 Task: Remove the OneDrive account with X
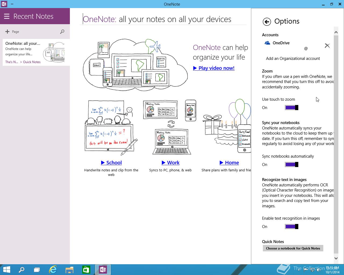pyautogui.click(x=327, y=46)
